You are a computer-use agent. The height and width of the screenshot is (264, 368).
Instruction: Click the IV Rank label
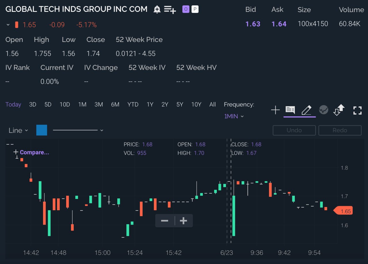click(x=18, y=68)
